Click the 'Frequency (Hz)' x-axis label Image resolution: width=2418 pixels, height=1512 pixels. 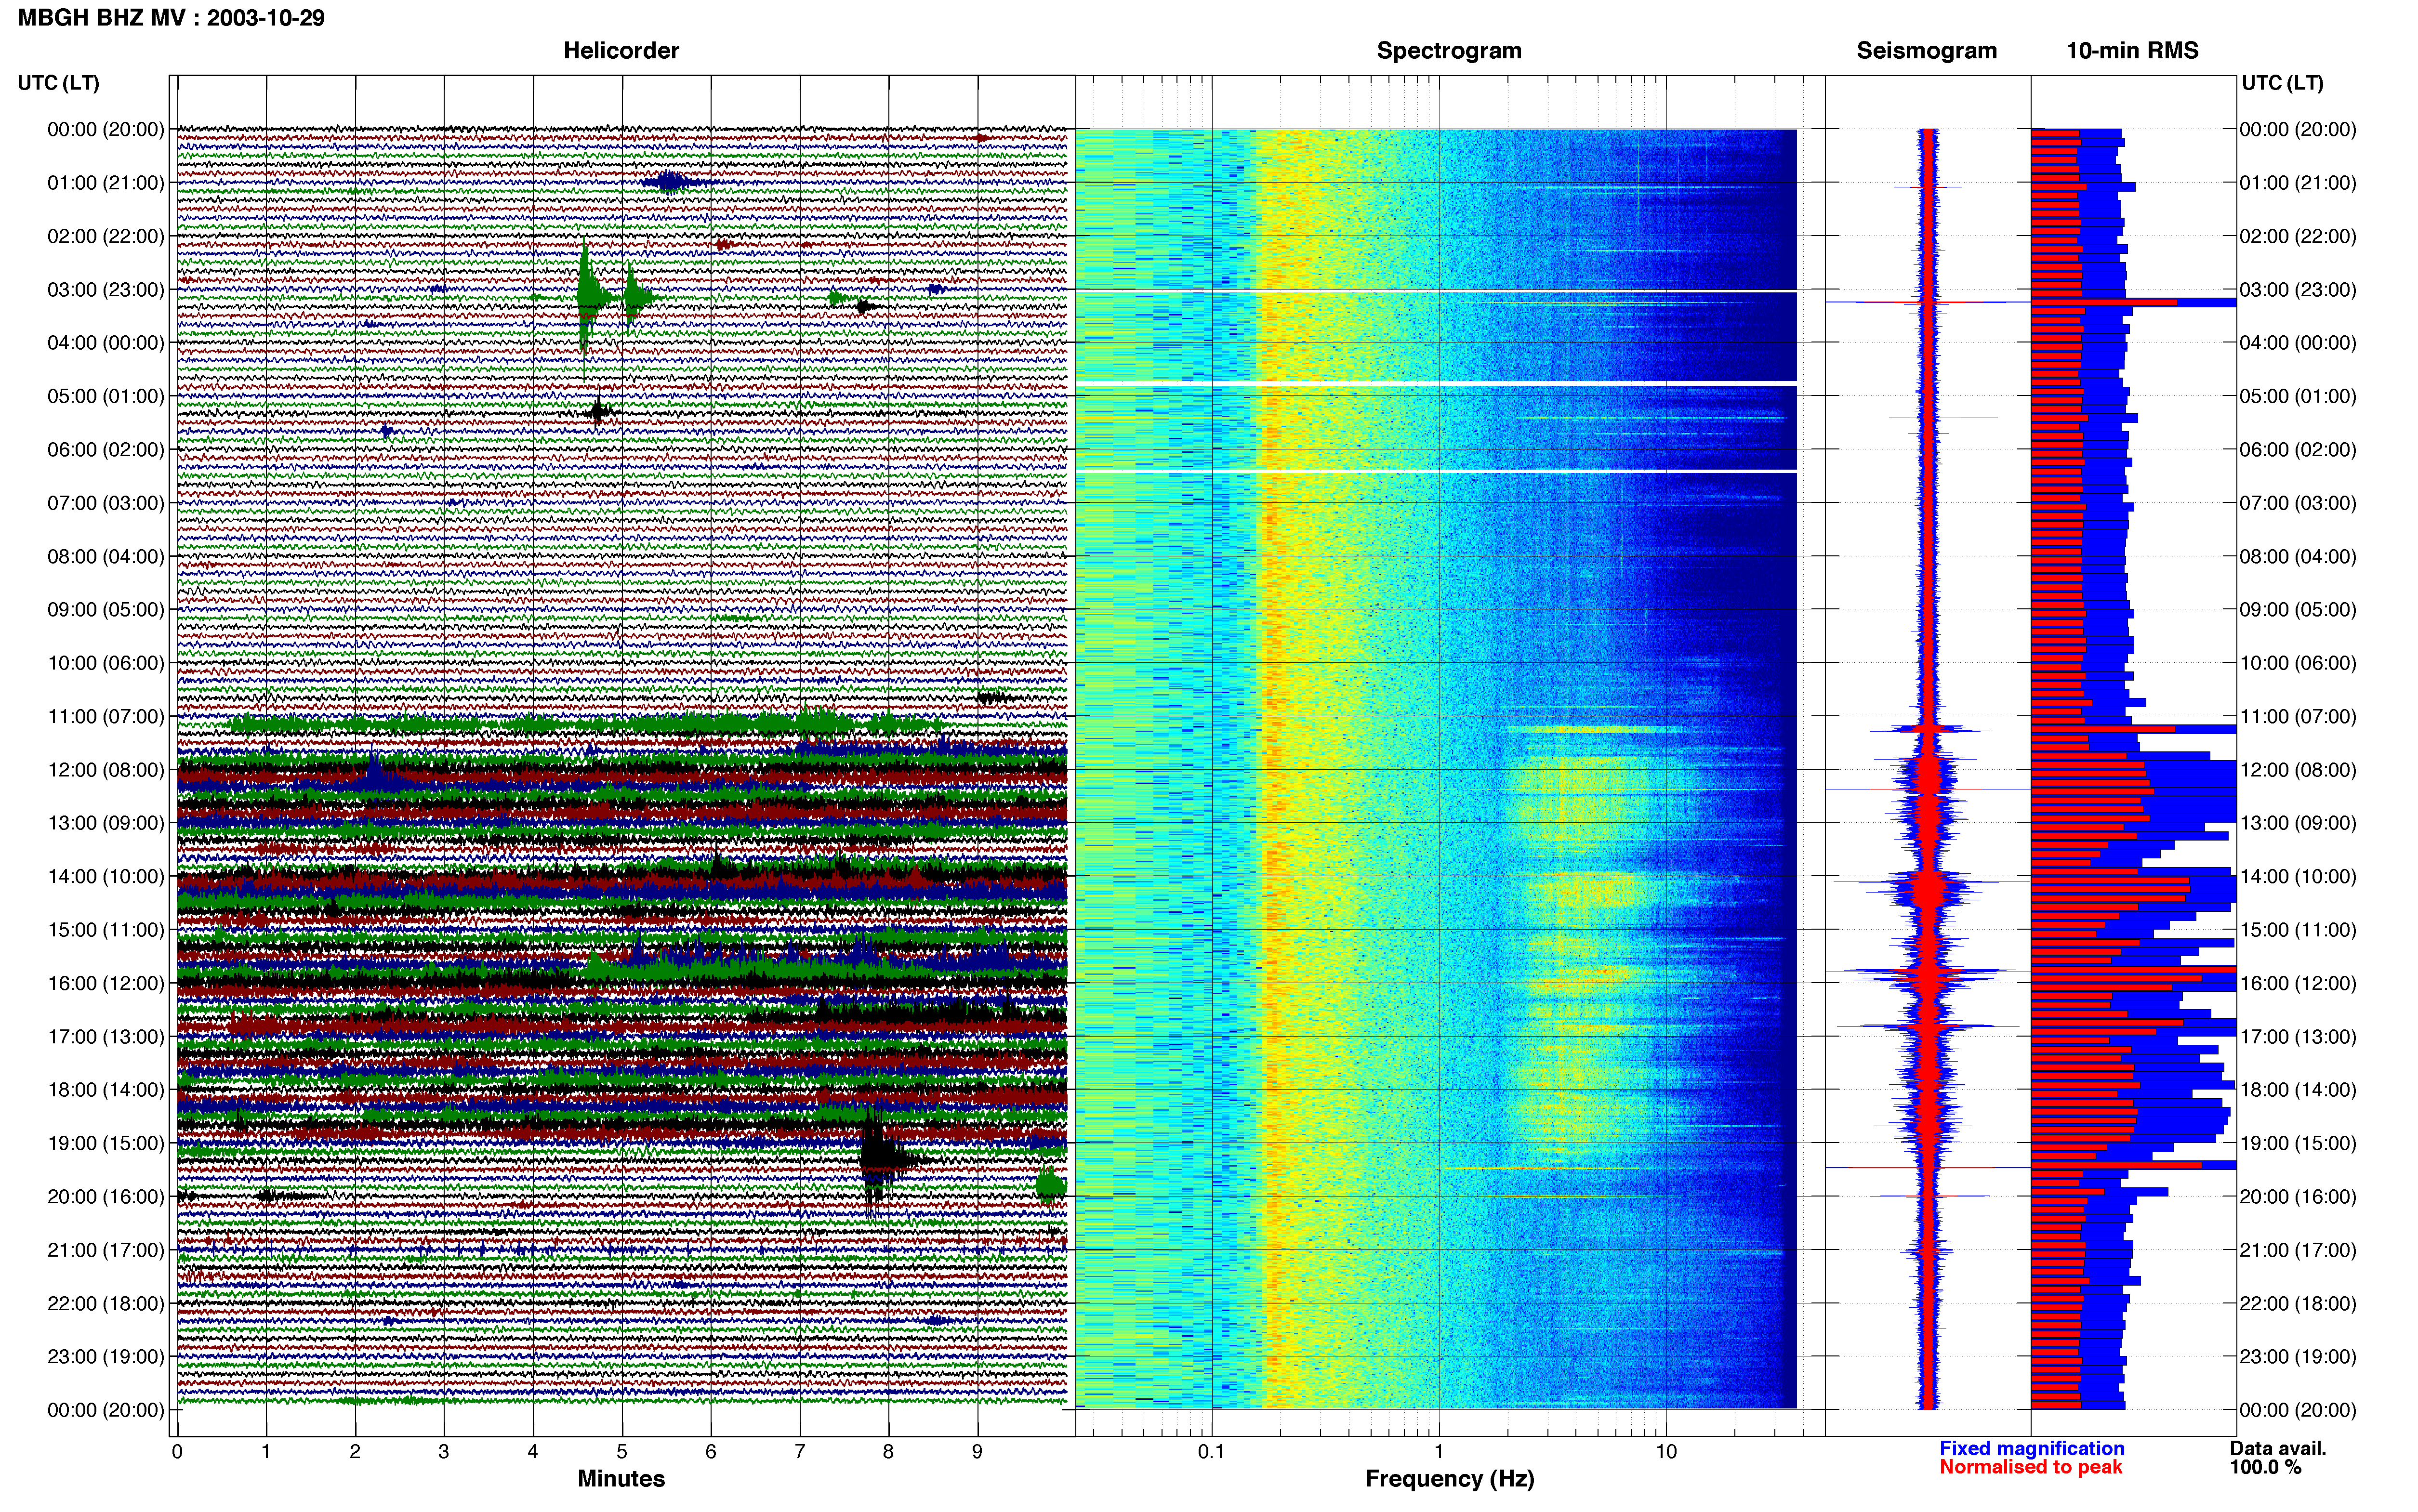point(1449,1478)
